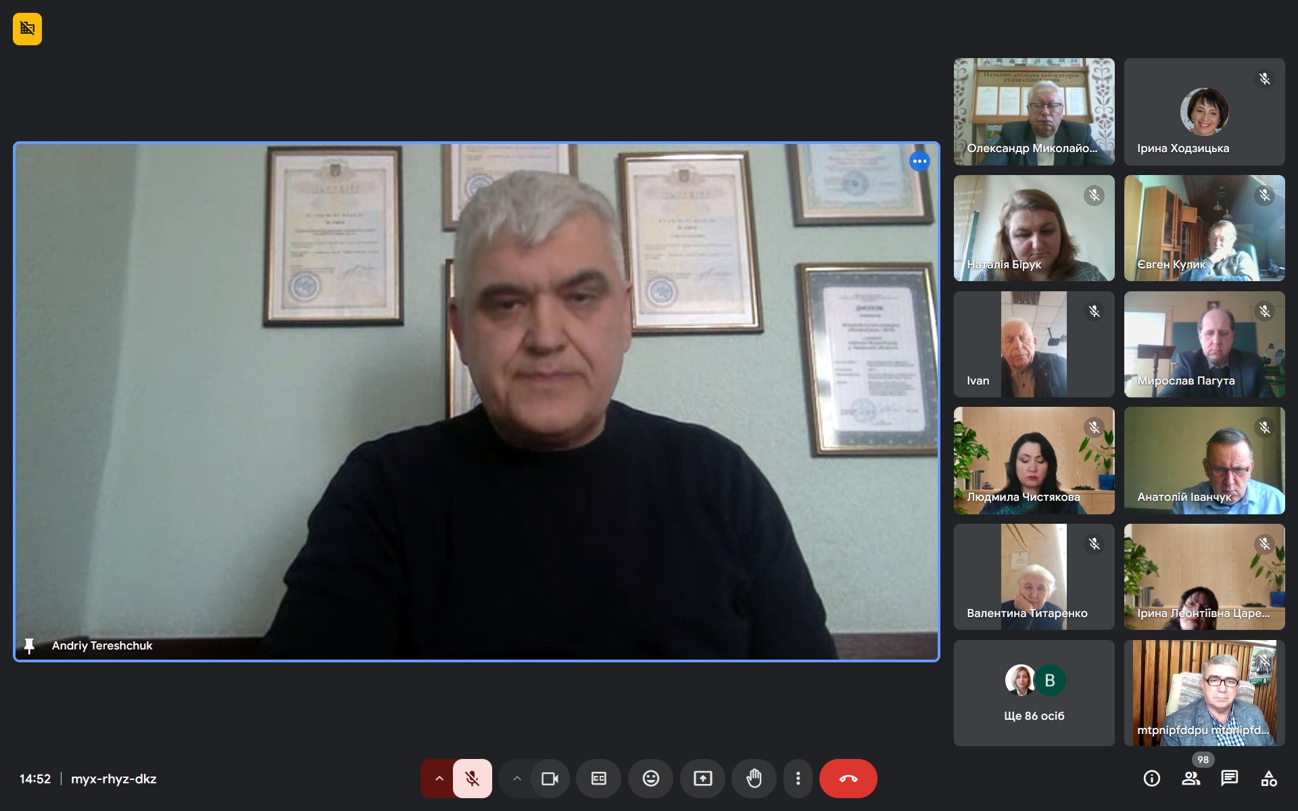Click Мирослав Пагута video tile
The image size is (1298, 811).
(x=1204, y=344)
